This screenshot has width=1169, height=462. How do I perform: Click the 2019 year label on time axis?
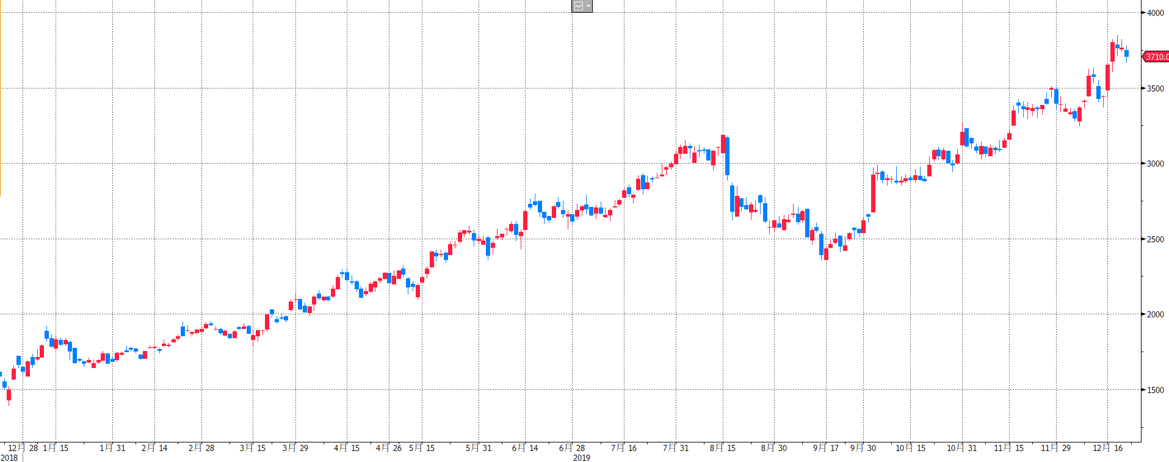click(581, 458)
